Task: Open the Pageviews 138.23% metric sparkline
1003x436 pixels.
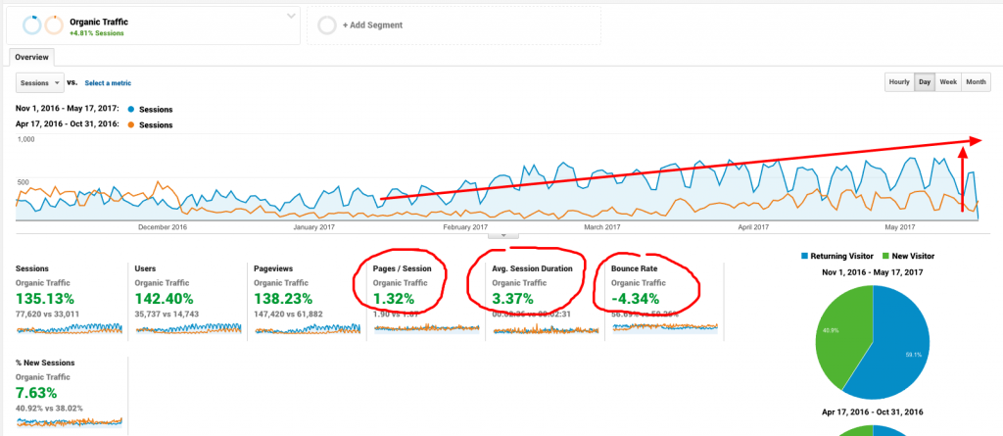Action: tap(307, 328)
